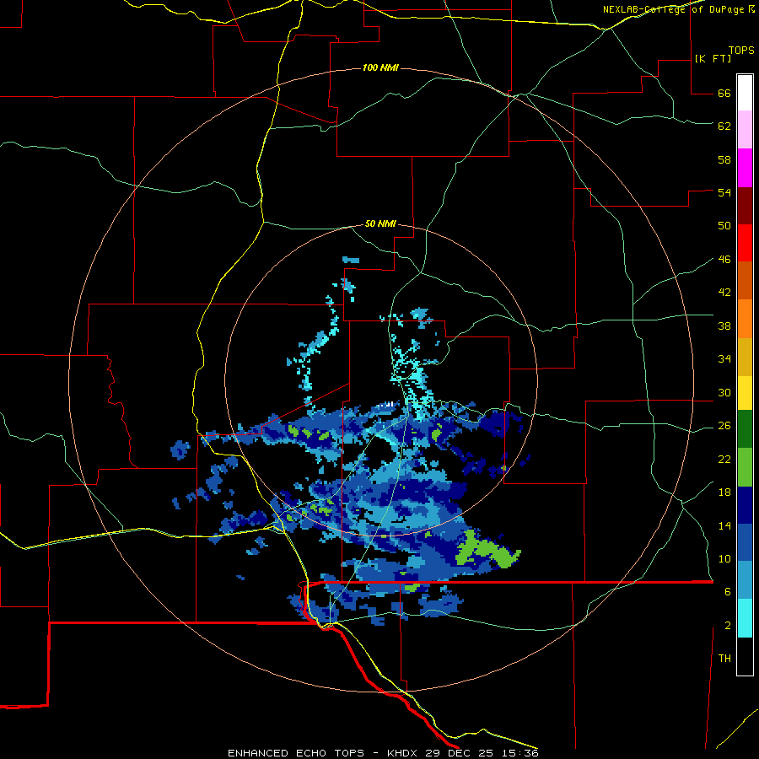The width and height of the screenshot is (759, 759).
Task: Click the black TH threshold swatch
Action: coord(745,656)
